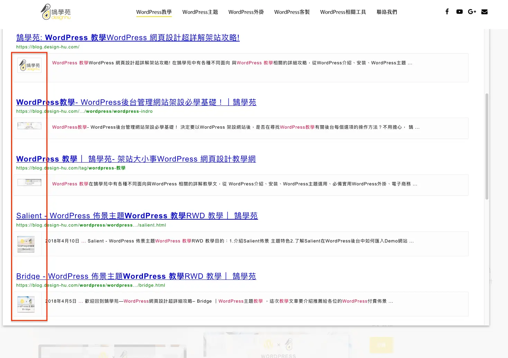Viewport: 508px width, 358px height.
Task: Open the Salient WordPress theme result title
Action: pos(137,215)
